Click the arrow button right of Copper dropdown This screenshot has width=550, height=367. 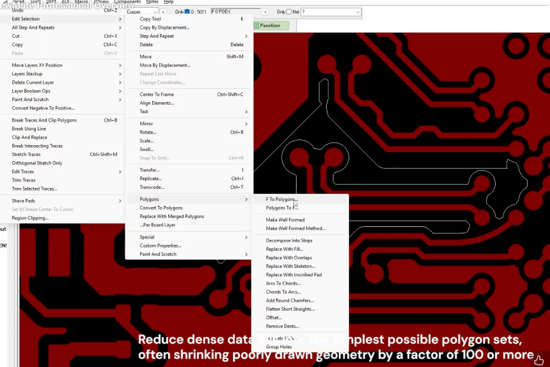click(x=163, y=12)
